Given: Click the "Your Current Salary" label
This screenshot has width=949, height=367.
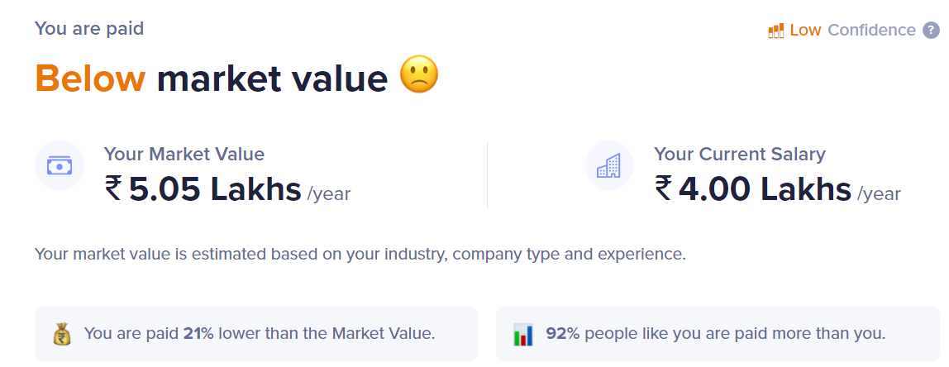Looking at the screenshot, I should coord(739,154).
